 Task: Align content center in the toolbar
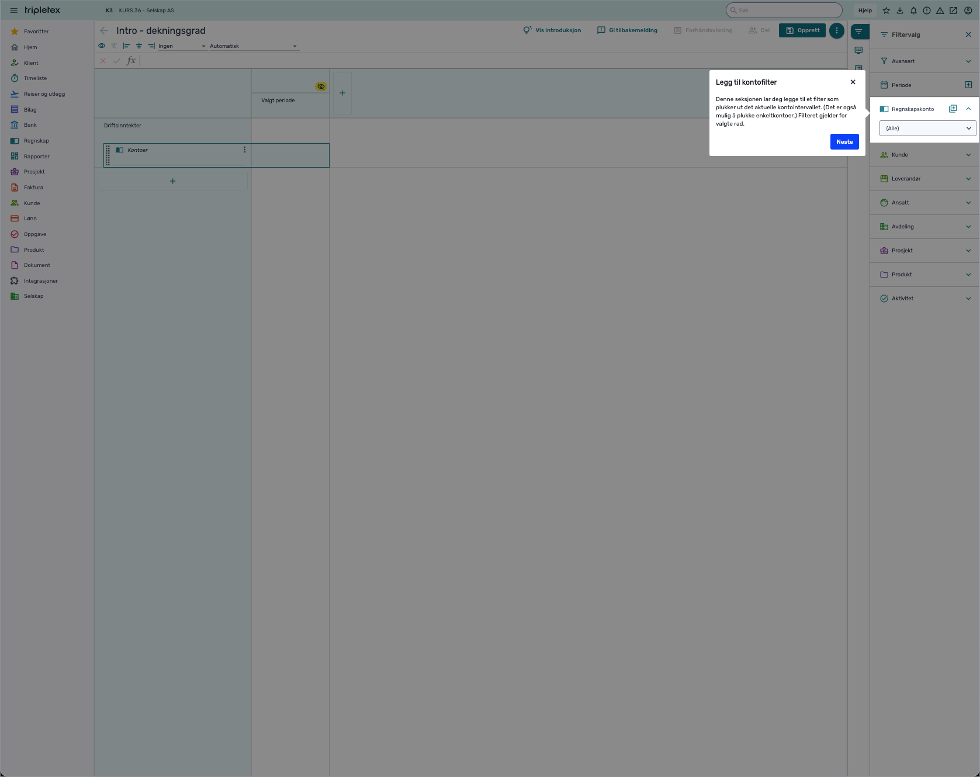click(139, 46)
